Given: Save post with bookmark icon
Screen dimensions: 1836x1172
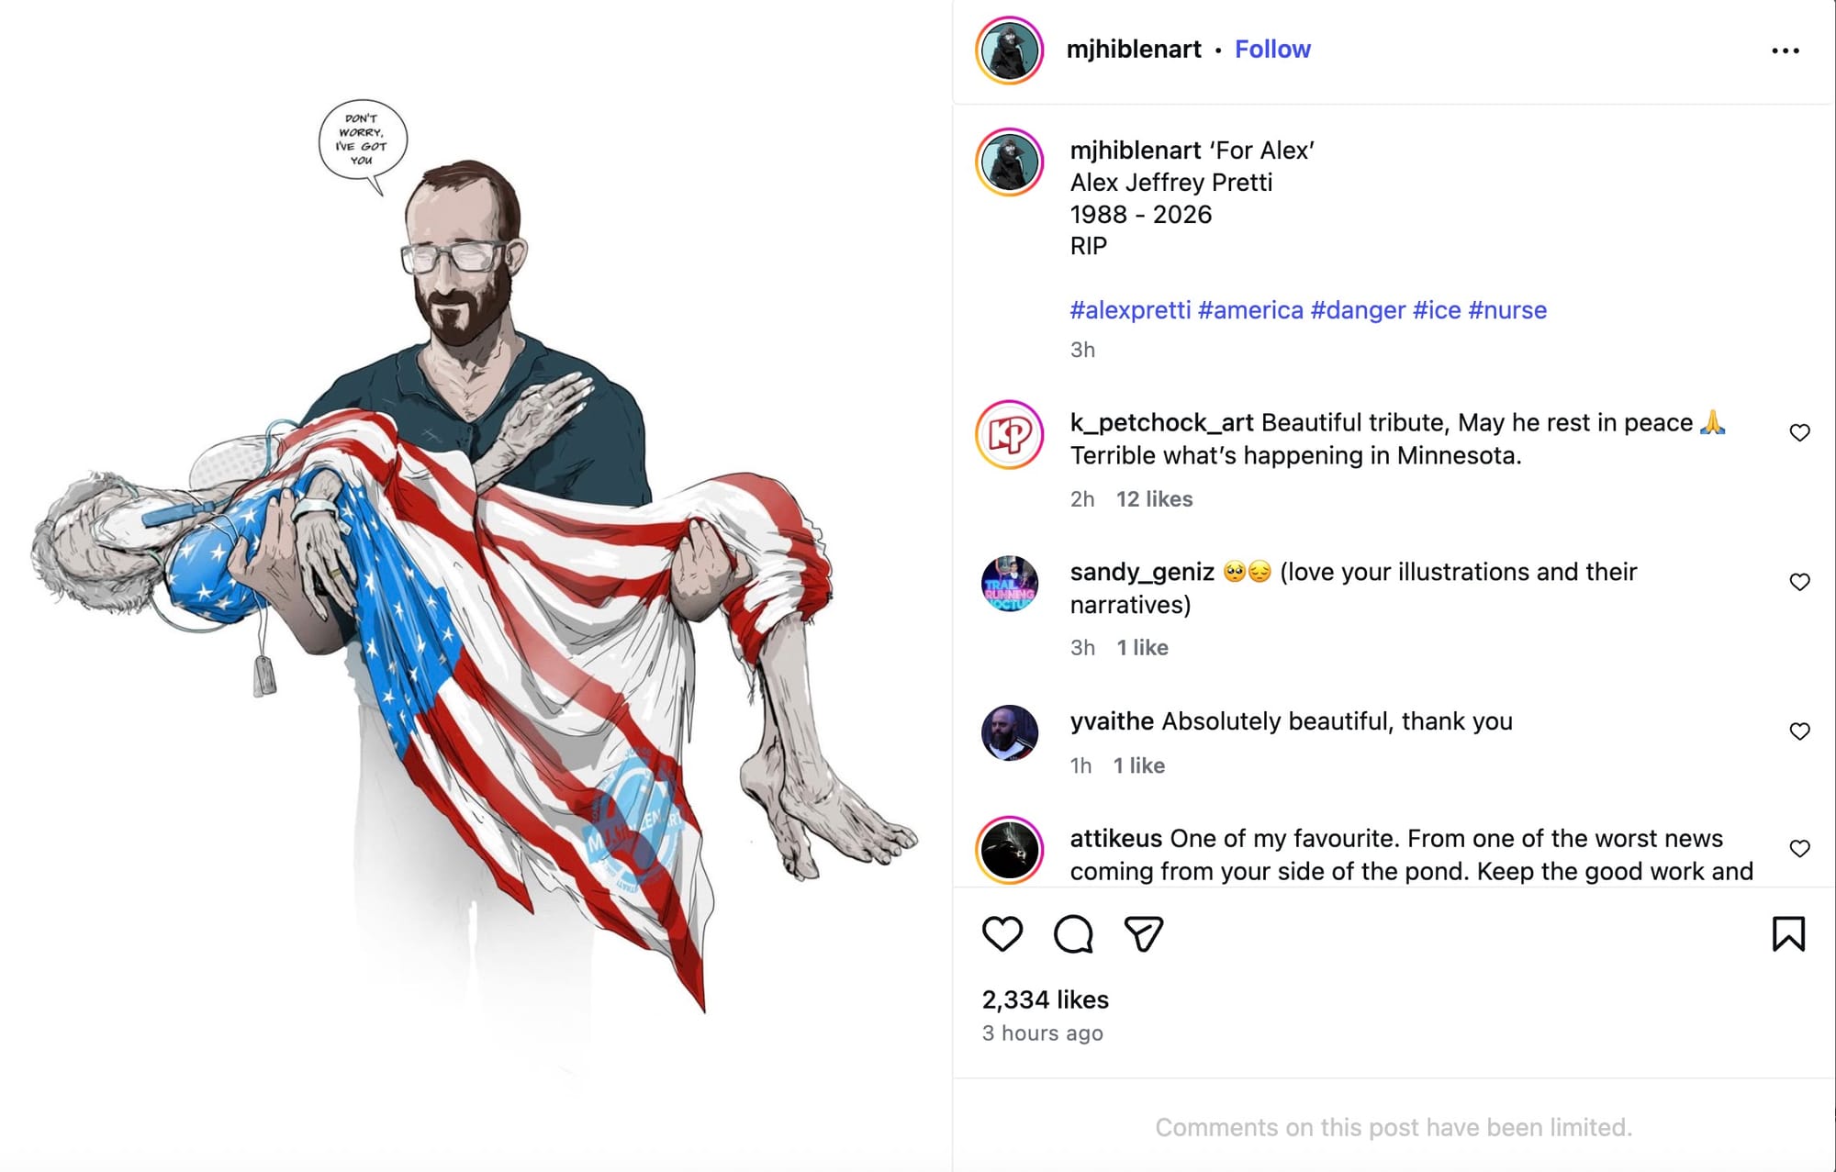Looking at the screenshot, I should pyautogui.click(x=1788, y=934).
